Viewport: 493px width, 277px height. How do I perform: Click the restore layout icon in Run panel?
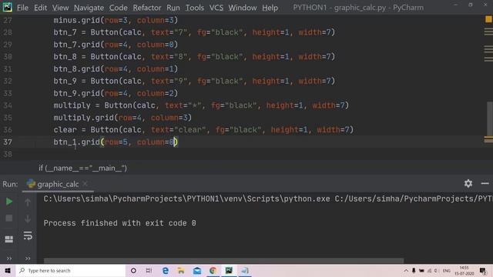coord(8,239)
